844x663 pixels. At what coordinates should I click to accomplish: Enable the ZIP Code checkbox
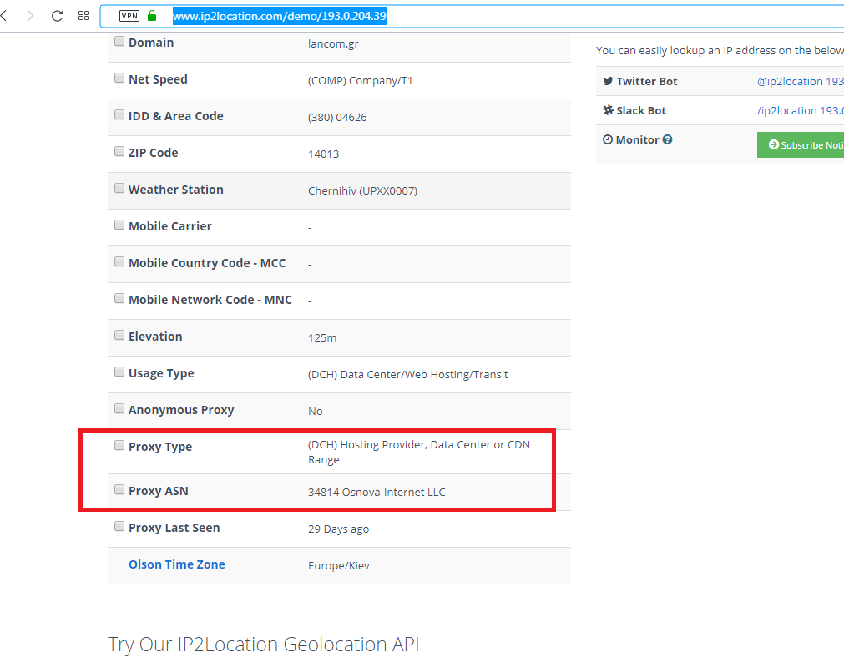click(119, 152)
